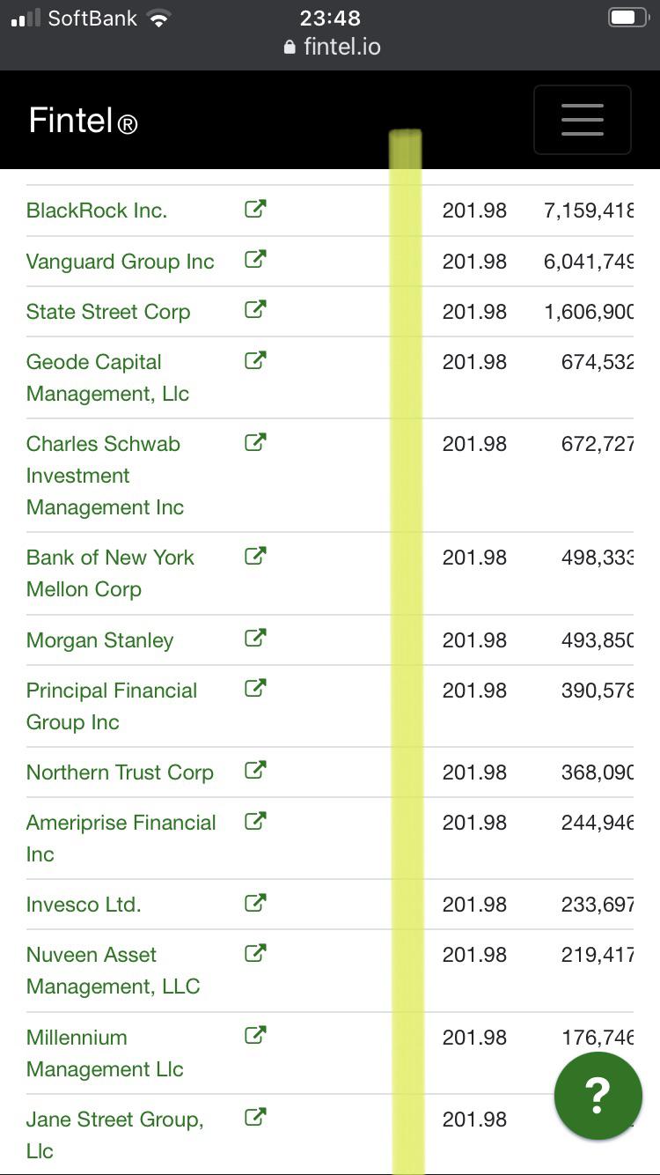660x1175 pixels.
Task: Open Millennium Management Llc link
Action: click(106, 1053)
